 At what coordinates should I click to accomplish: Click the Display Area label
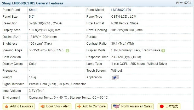point(12,30)
